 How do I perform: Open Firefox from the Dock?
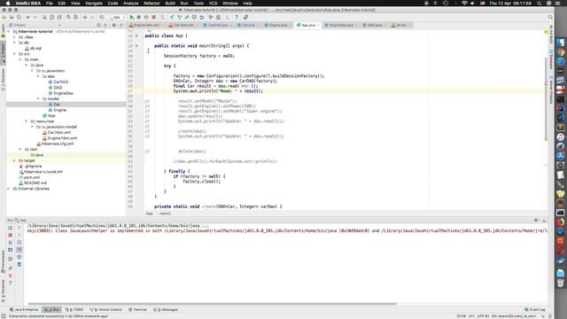click(x=561, y=222)
